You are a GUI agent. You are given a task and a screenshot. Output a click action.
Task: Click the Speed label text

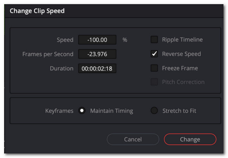pos(64,40)
